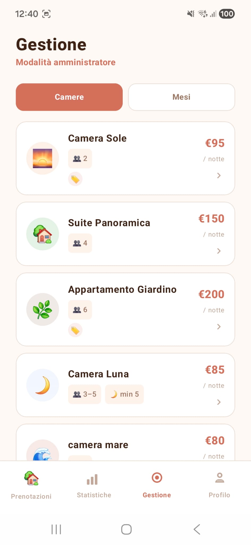This screenshot has width=251, height=545.
Task: Tap the 3–5 guests badge on Camera Luna
Action: click(x=84, y=394)
